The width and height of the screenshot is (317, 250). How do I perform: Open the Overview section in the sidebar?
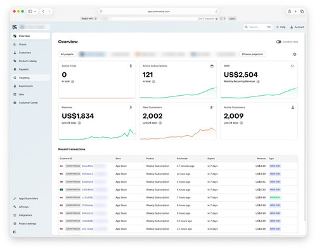coord(31,36)
